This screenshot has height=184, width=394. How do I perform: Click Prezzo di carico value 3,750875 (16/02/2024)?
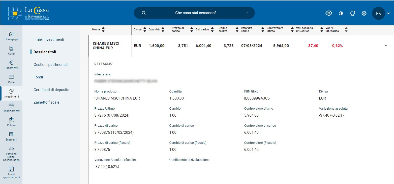click(114, 132)
